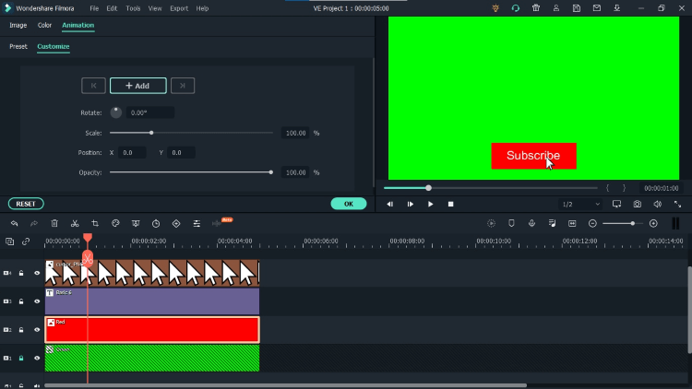Hide the Red track with its eye icon
The image size is (692, 389).
[x=37, y=329]
